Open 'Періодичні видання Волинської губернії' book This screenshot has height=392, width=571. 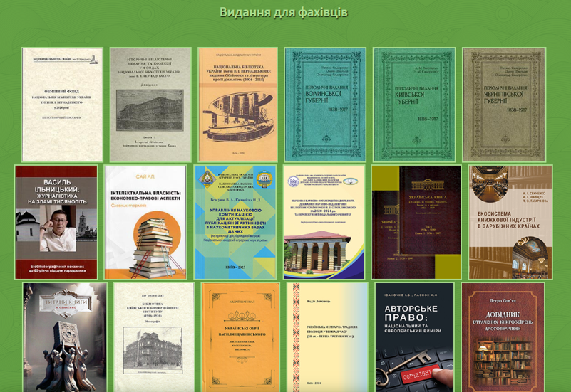(x=325, y=105)
